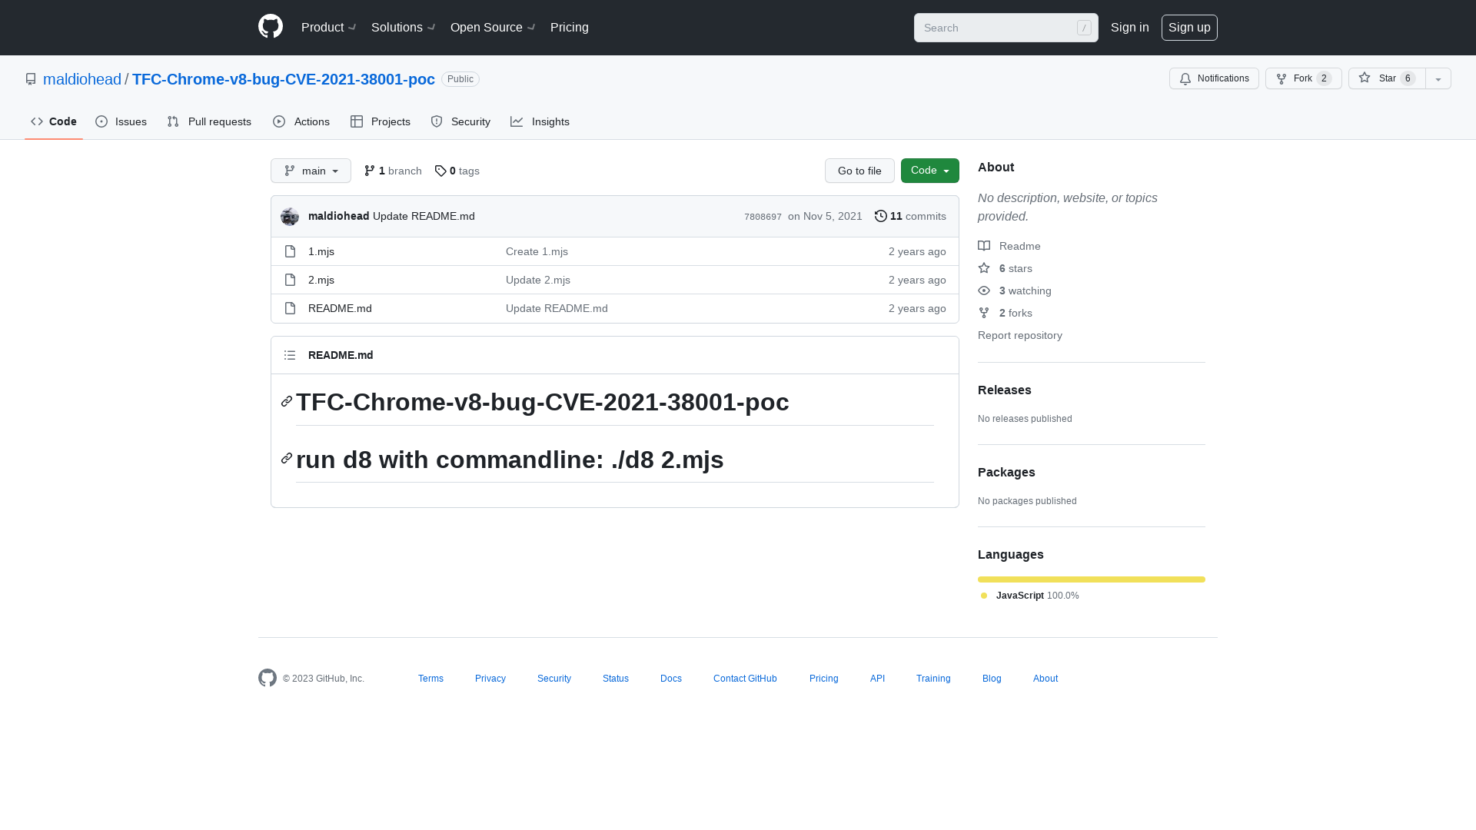View the 11 commits history
This screenshot has width=1476, height=830.
pyautogui.click(x=910, y=216)
